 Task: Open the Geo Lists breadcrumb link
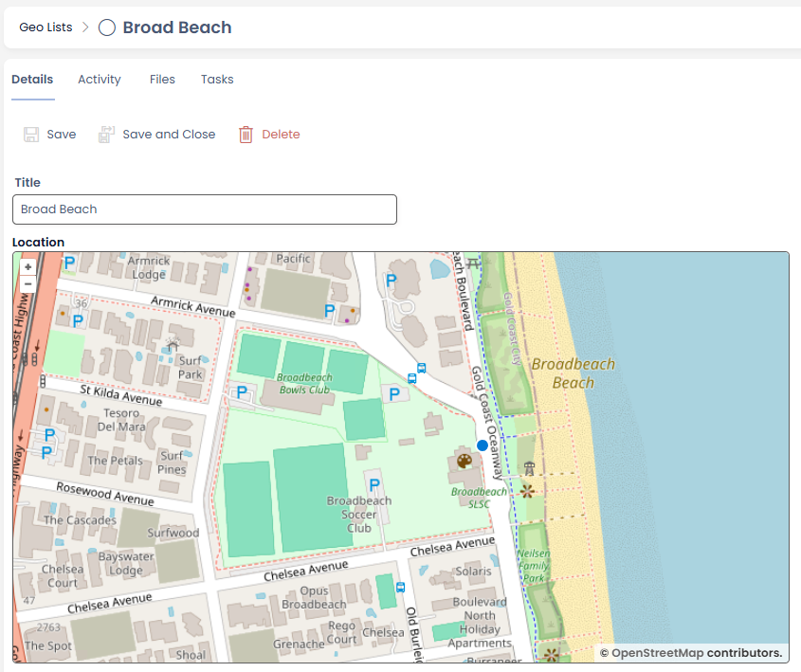pyautogui.click(x=46, y=27)
